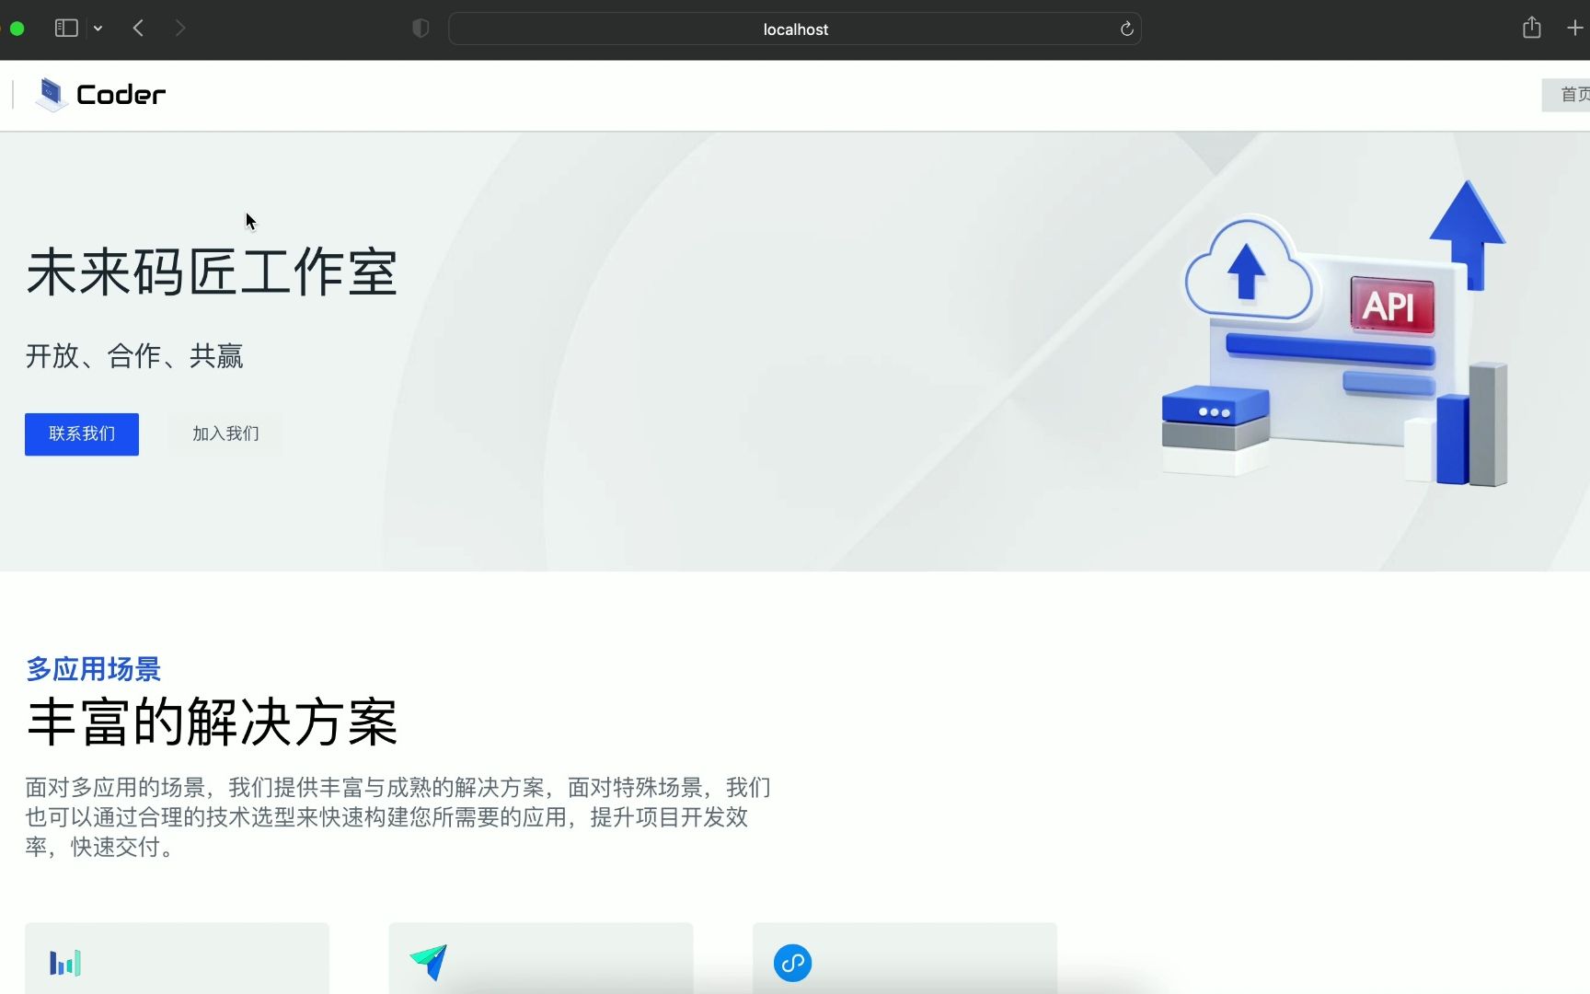Click the 多应用场景 label
The image size is (1590, 994).
tap(94, 669)
